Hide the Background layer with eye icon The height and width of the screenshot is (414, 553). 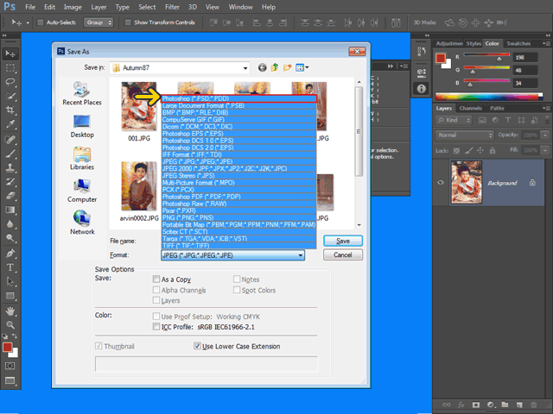(x=442, y=183)
